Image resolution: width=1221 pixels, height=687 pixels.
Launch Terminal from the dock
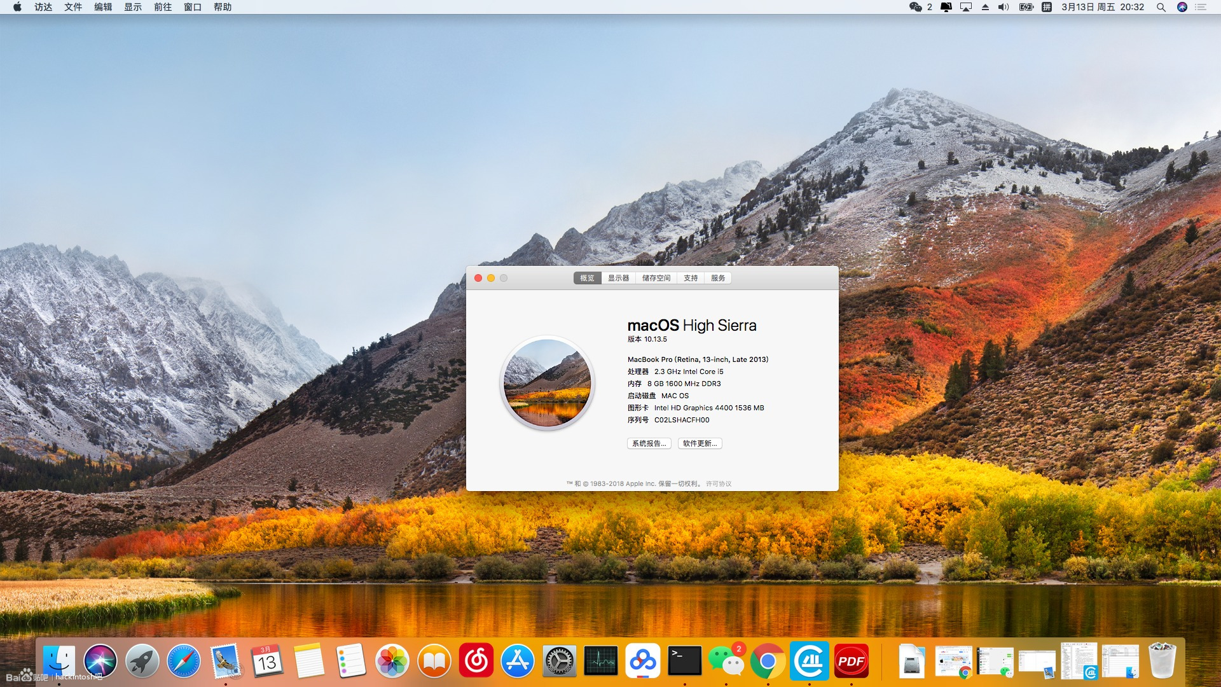[x=684, y=662]
